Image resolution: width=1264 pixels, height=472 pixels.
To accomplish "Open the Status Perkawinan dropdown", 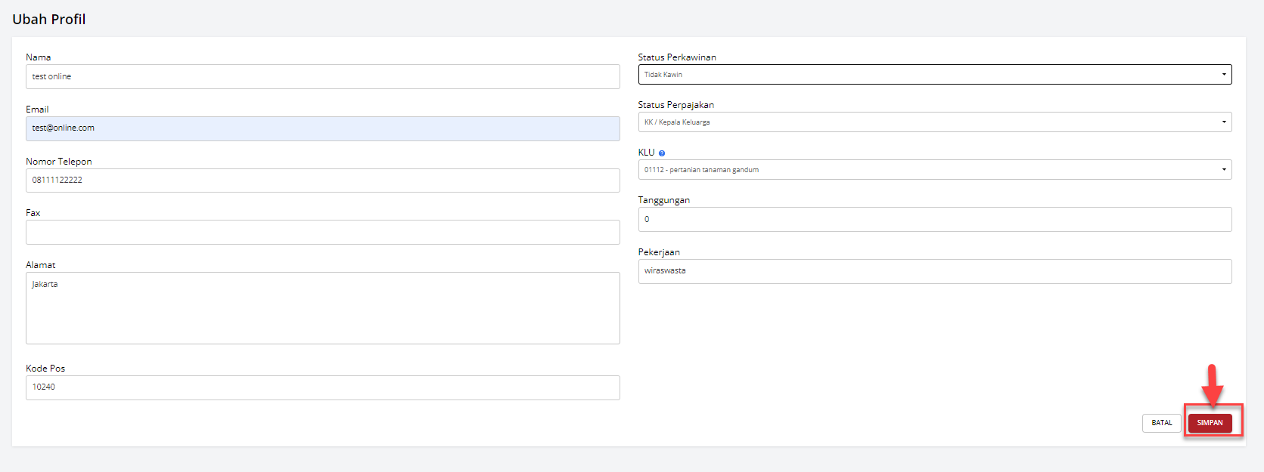I will [934, 75].
